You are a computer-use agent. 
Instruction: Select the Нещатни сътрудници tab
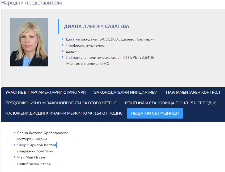(155, 113)
